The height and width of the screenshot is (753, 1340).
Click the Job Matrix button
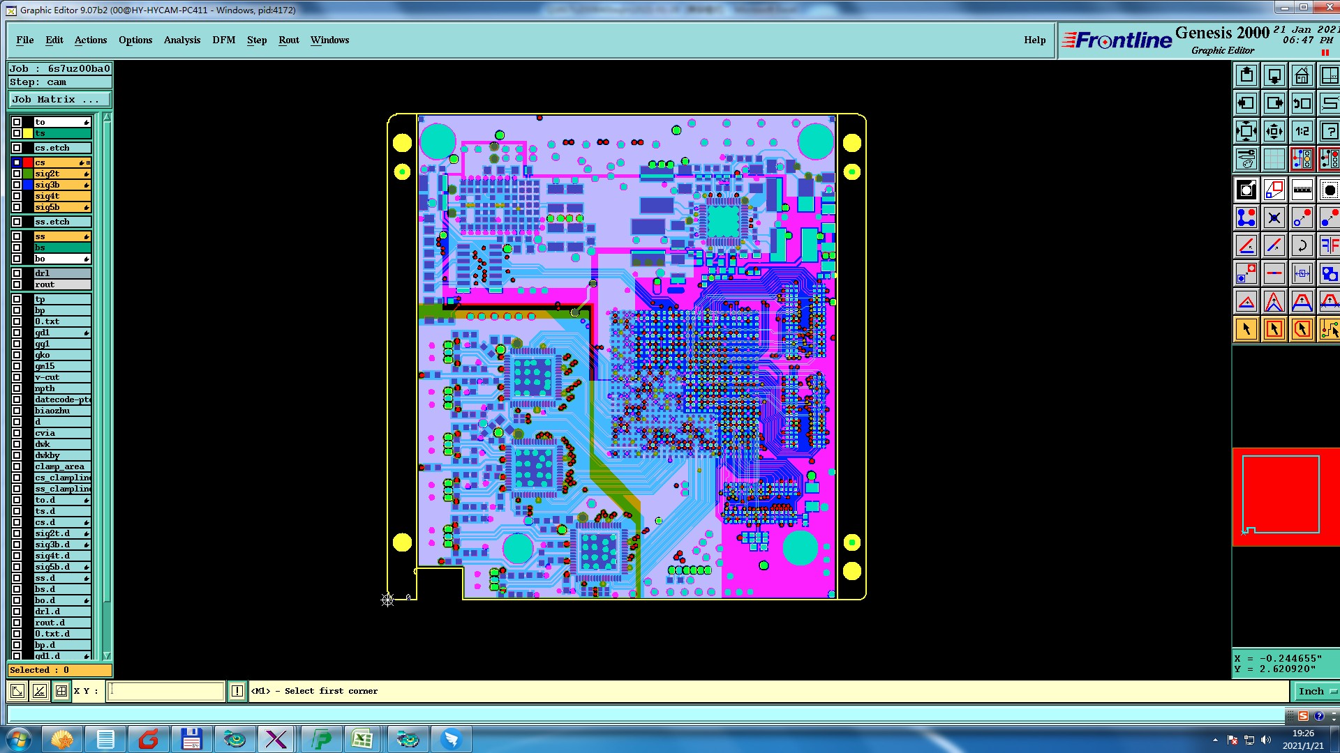tap(59, 99)
